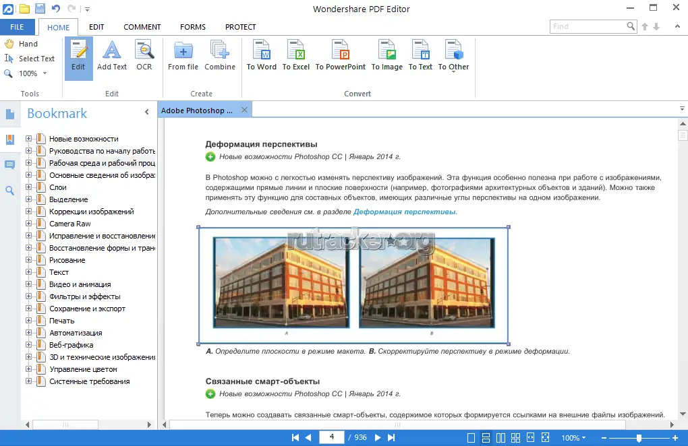Show the page thumbnails sidebar panel
The height and width of the screenshot is (446, 688).
[x=10, y=115]
